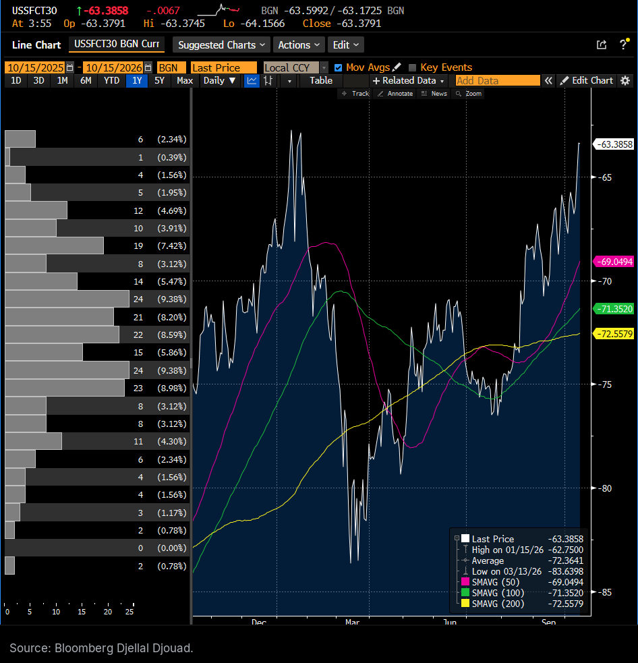Viewport: 638px width, 663px height.
Task: Click the SMAVG (100) green swatch
Action: point(465,593)
